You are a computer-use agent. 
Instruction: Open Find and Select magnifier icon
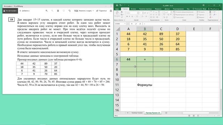(214, 15)
